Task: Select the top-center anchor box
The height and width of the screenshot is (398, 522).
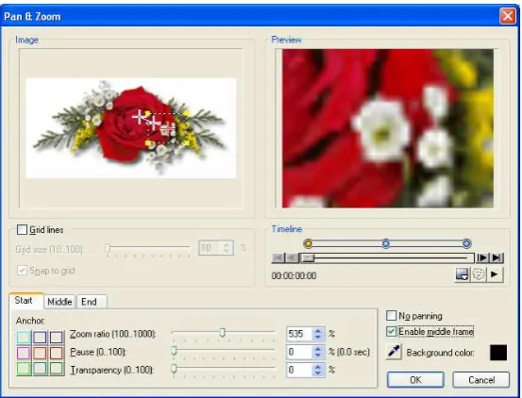Action: (40, 338)
